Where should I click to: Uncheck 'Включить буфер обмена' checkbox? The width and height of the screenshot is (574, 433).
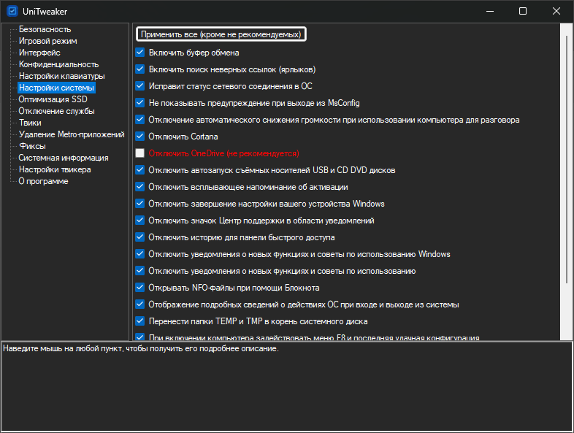click(140, 53)
